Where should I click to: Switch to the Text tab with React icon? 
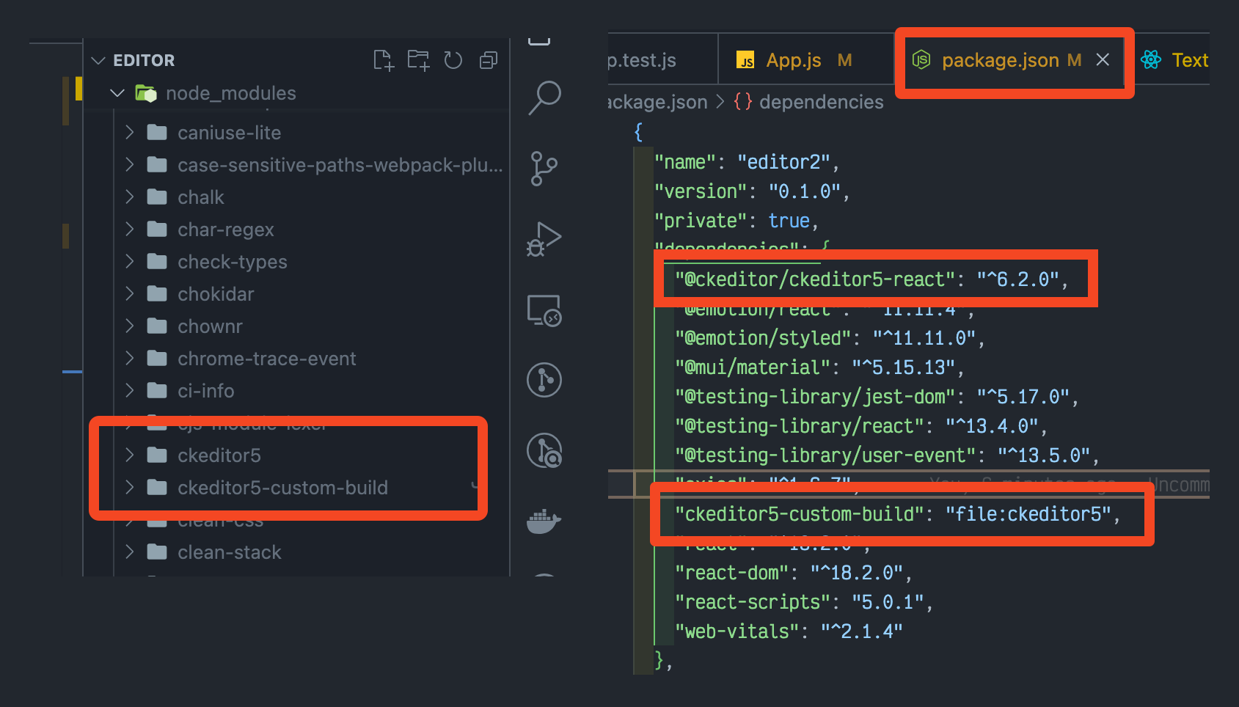click(1174, 60)
